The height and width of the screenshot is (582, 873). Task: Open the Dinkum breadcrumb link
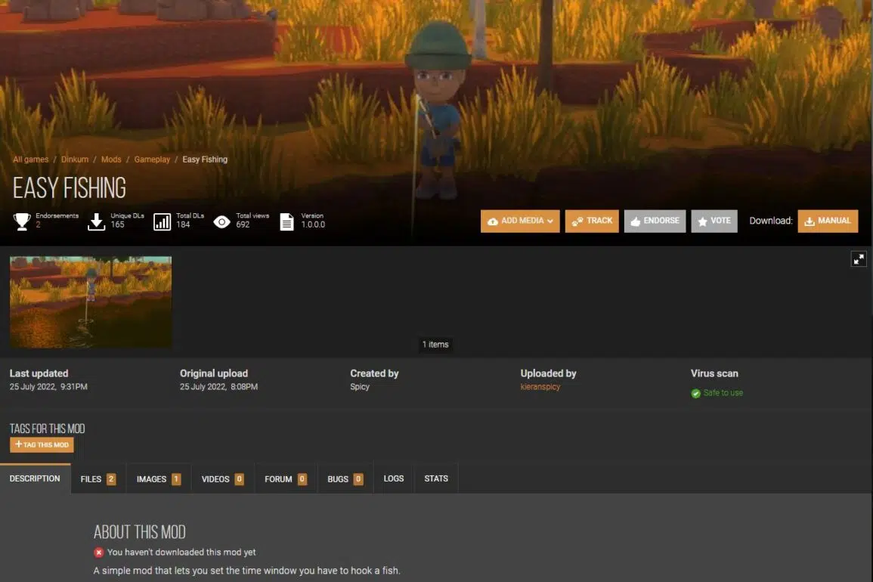75,159
